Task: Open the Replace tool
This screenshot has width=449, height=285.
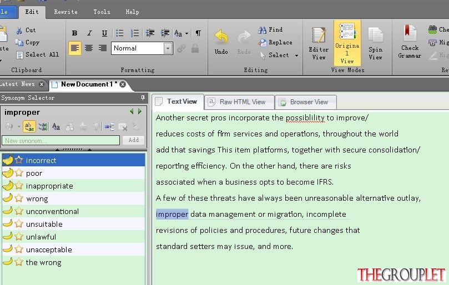Action: pyautogui.click(x=275, y=42)
